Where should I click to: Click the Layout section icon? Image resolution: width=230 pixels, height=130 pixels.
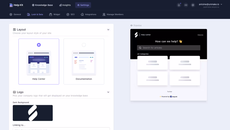coord(14,30)
